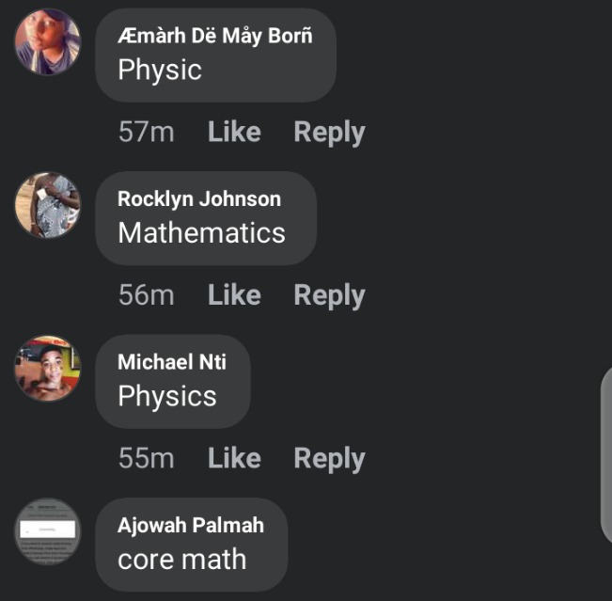Viewport: 612px width, 601px height.
Task: Select the 'core math' comment bubble
Action: point(192,545)
